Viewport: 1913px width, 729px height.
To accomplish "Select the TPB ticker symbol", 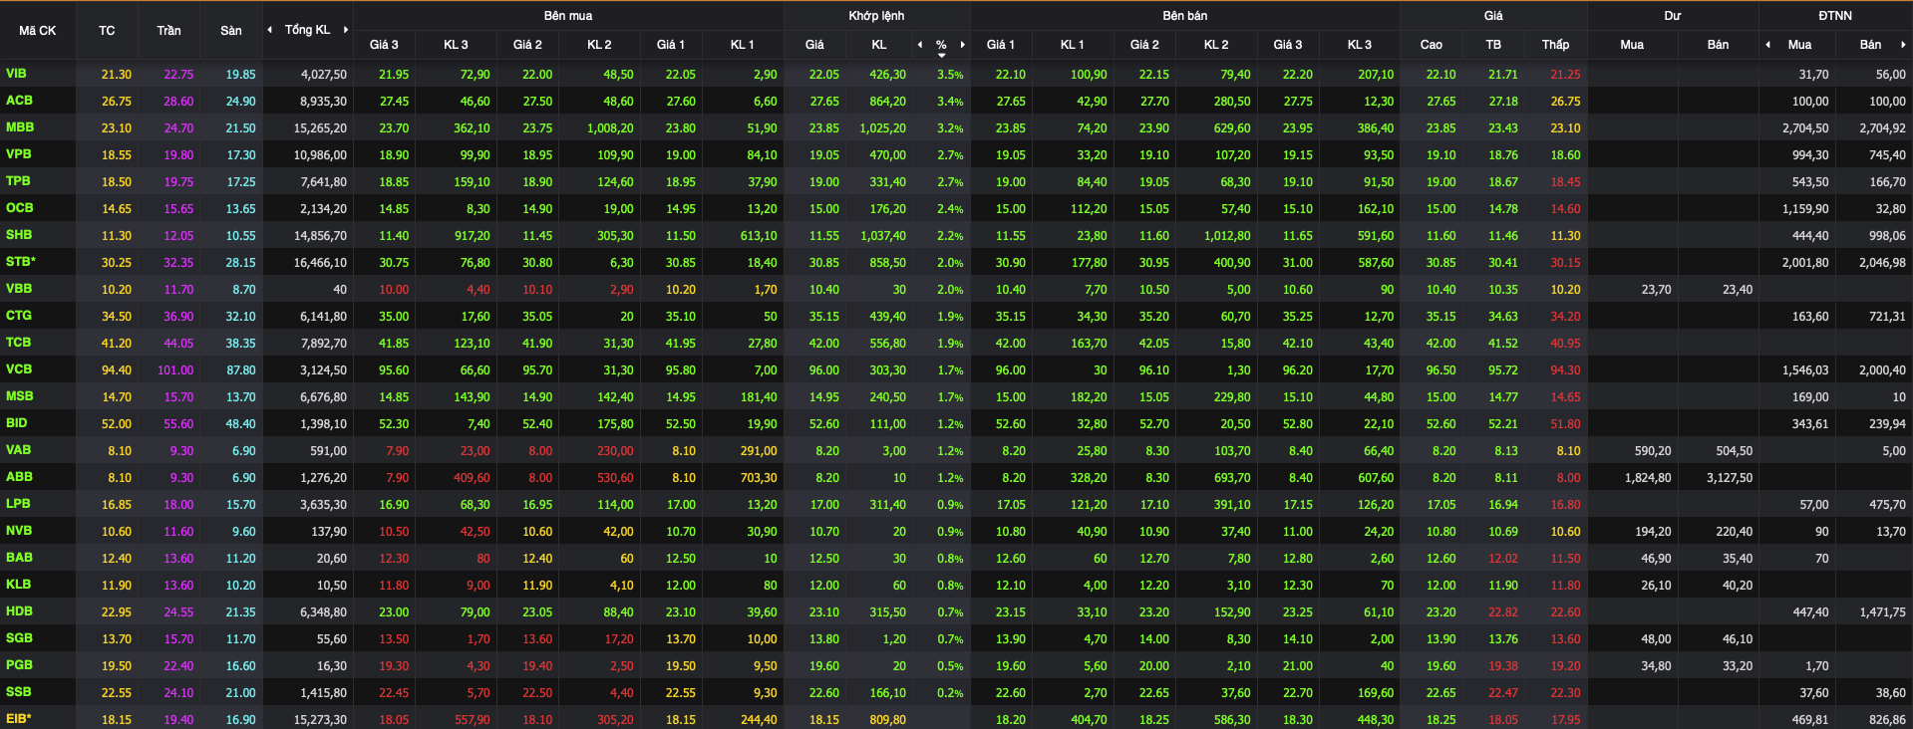I will [x=18, y=181].
